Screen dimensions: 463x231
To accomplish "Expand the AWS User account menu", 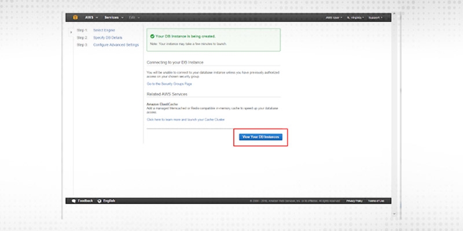I will tap(334, 18).
